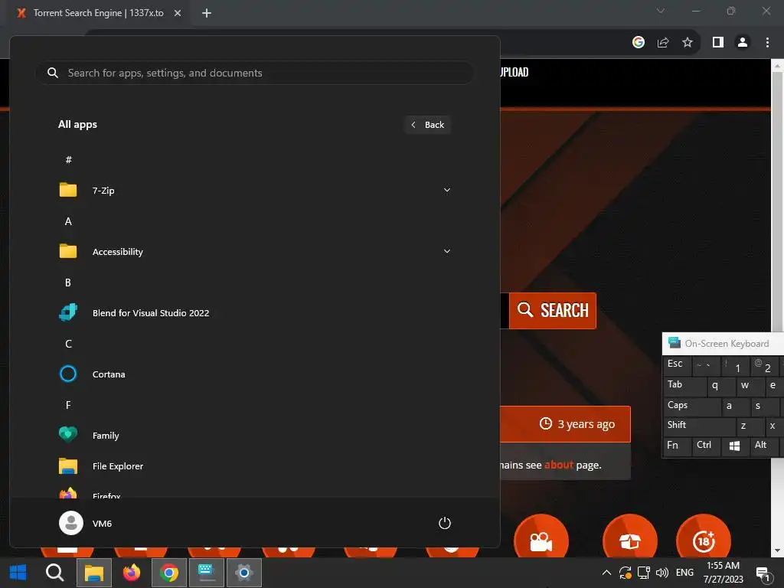Open the Accessibility folder entry

[x=254, y=251]
